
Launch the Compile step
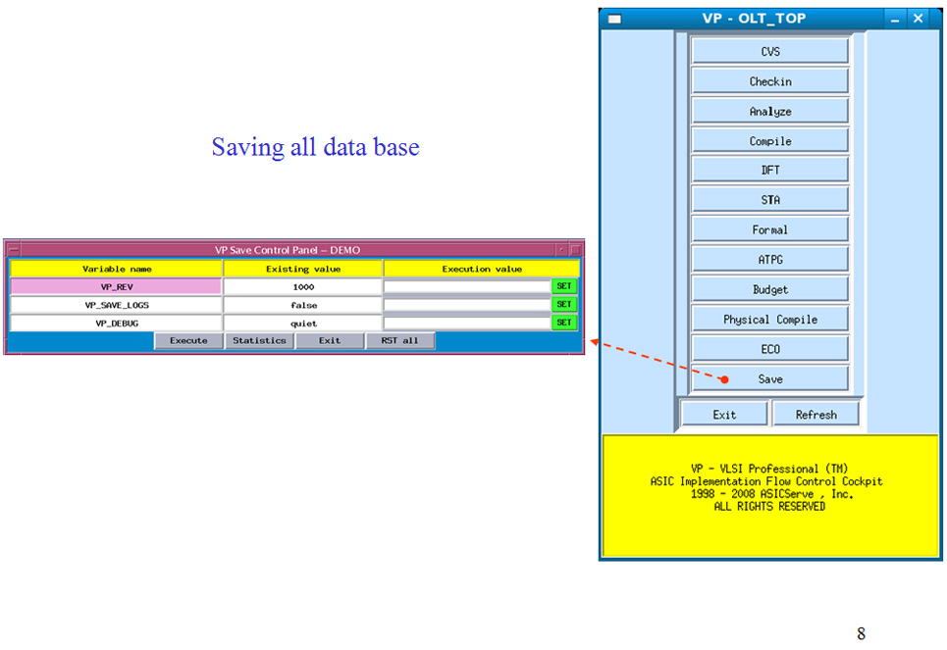click(x=770, y=141)
